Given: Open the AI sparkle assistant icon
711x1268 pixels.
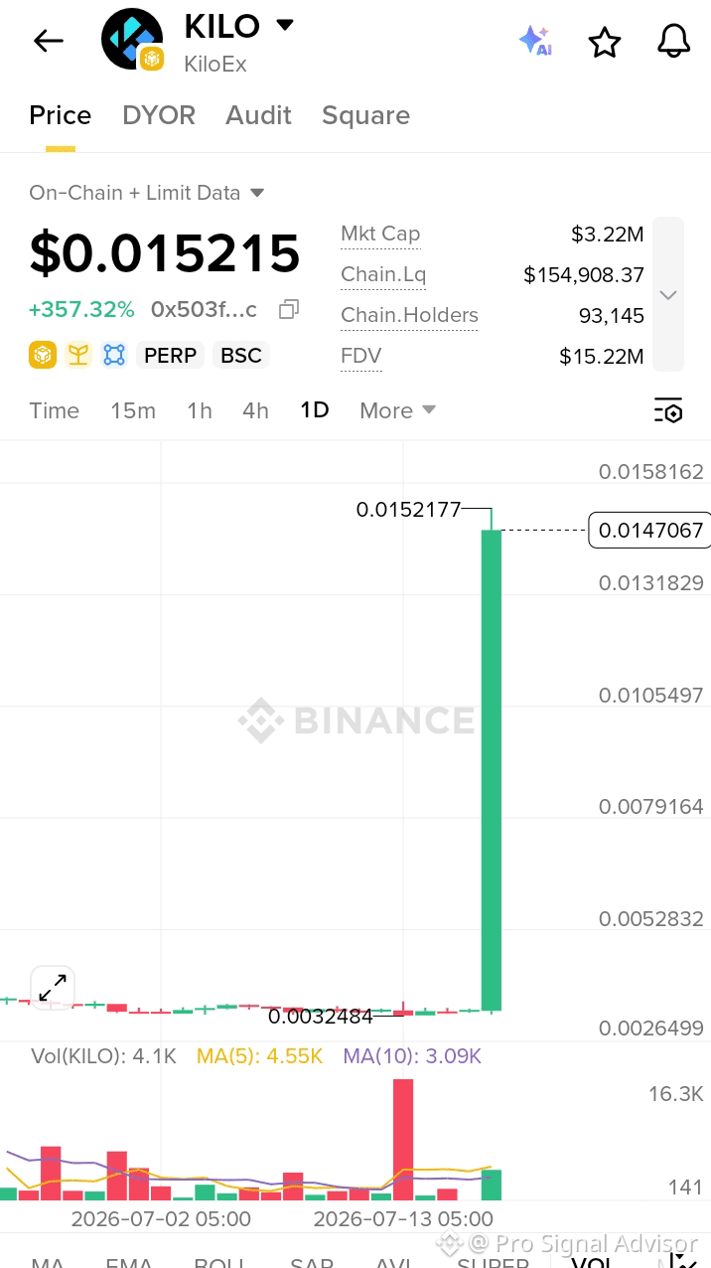Looking at the screenshot, I should click(x=535, y=41).
